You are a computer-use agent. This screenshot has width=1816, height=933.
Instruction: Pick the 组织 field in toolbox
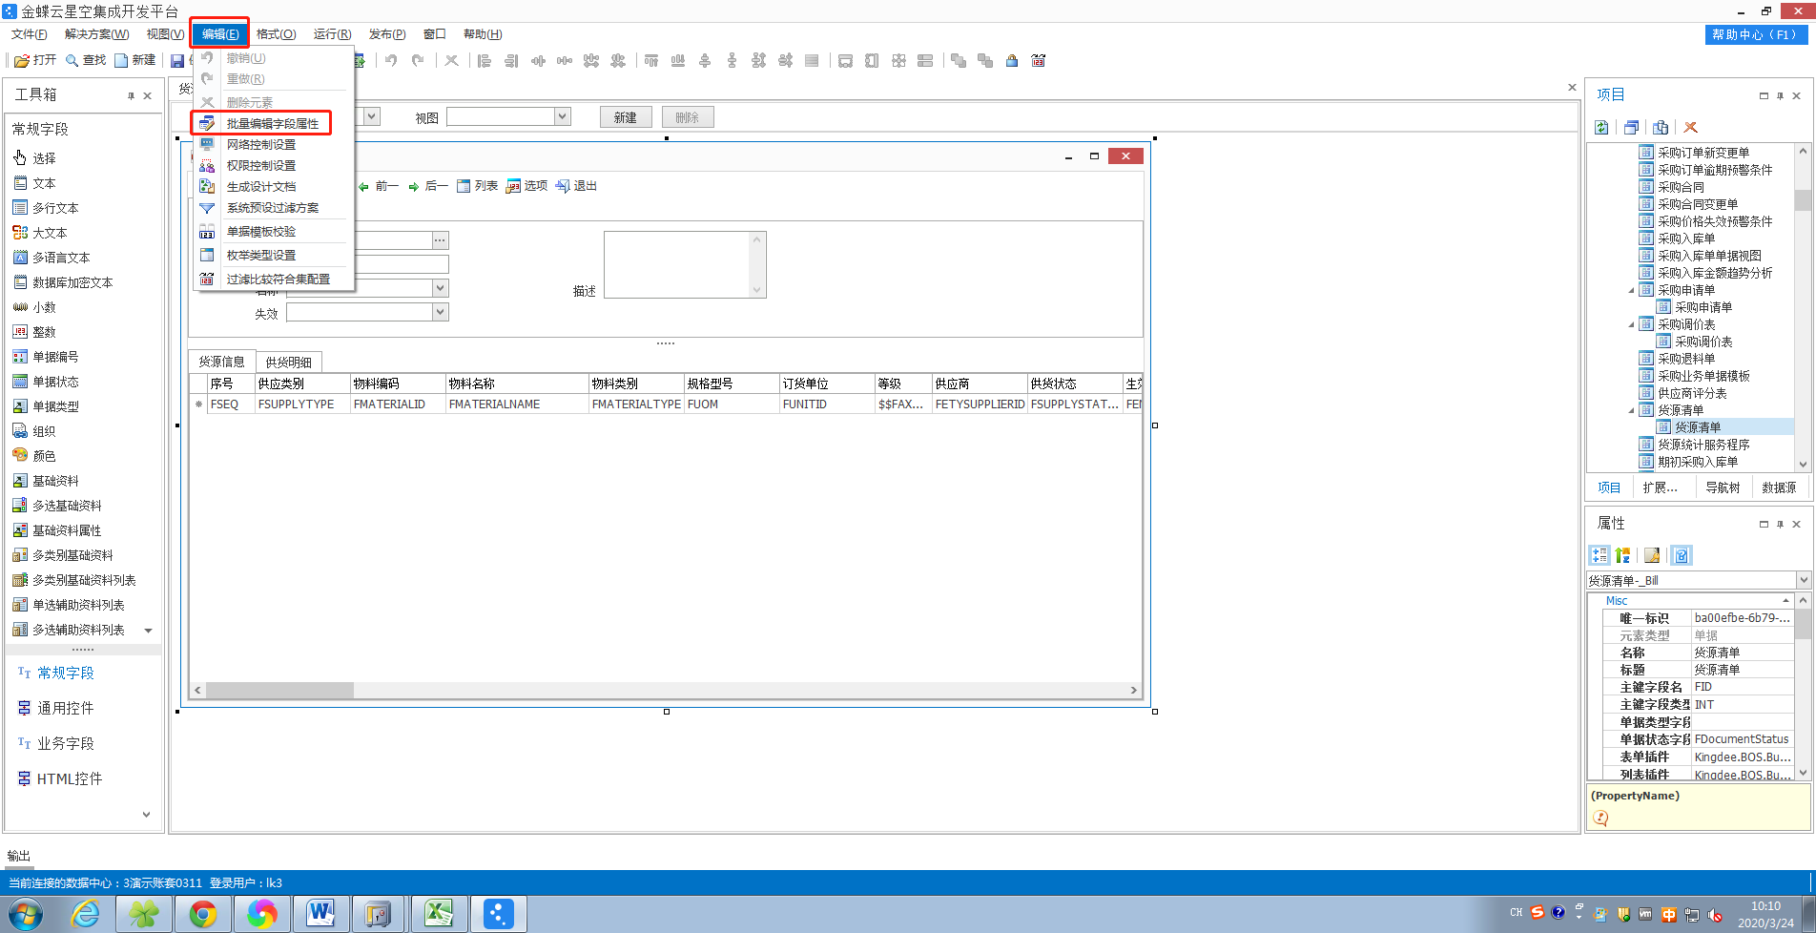coord(34,431)
